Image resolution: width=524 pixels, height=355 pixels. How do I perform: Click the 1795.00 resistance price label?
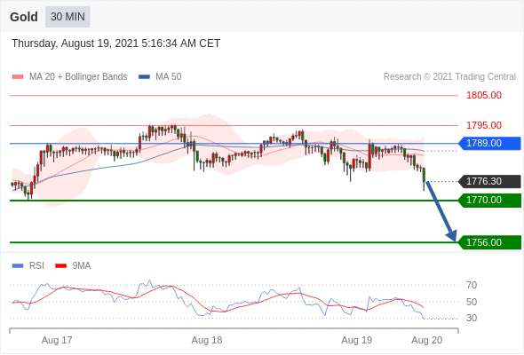point(484,125)
